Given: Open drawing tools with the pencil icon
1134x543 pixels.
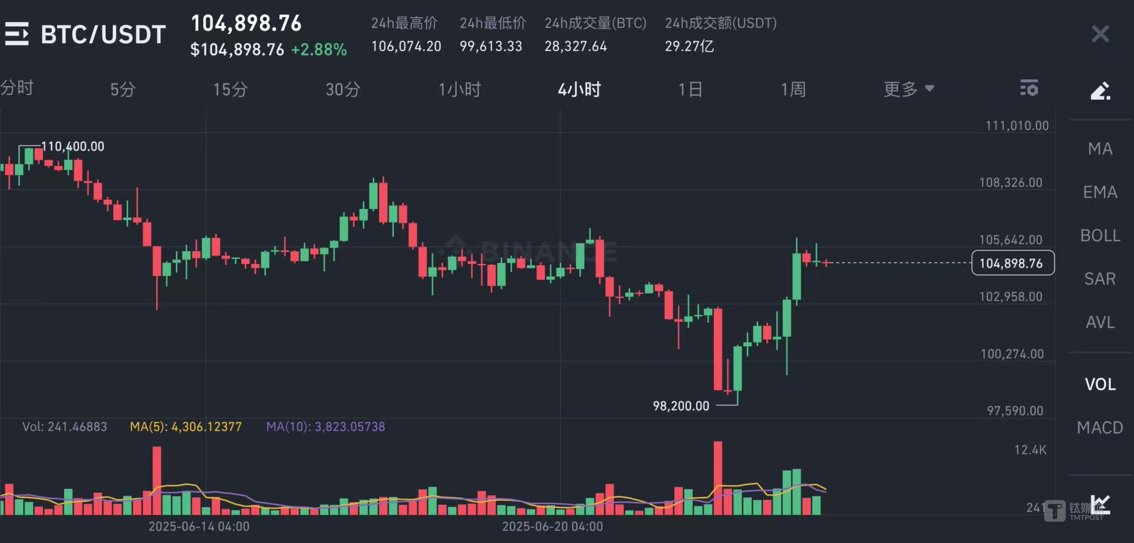Looking at the screenshot, I should point(1100,89).
